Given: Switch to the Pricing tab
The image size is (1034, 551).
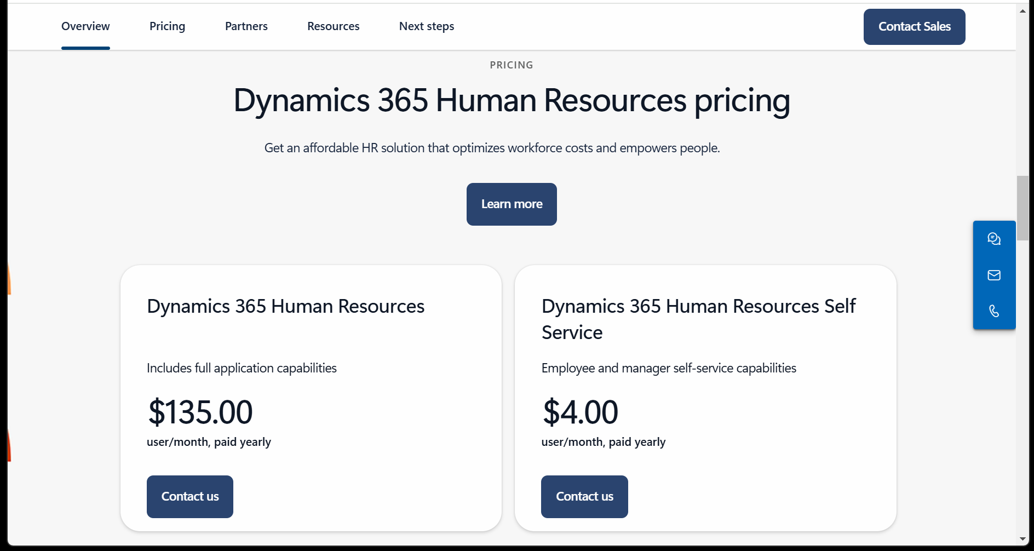Looking at the screenshot, I should 167,26.
